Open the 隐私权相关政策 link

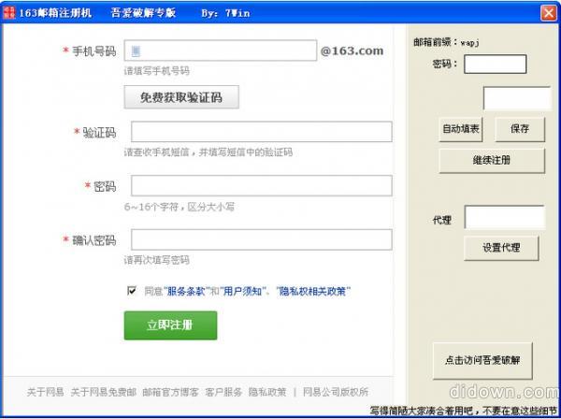pyautogui.click(x=313, y=291)
